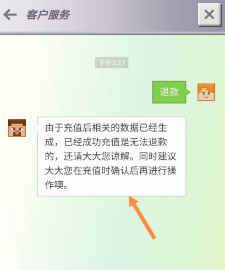Select the phrase 无法退款 in the reply
This screenshot has height=270, width=225.
149,142
